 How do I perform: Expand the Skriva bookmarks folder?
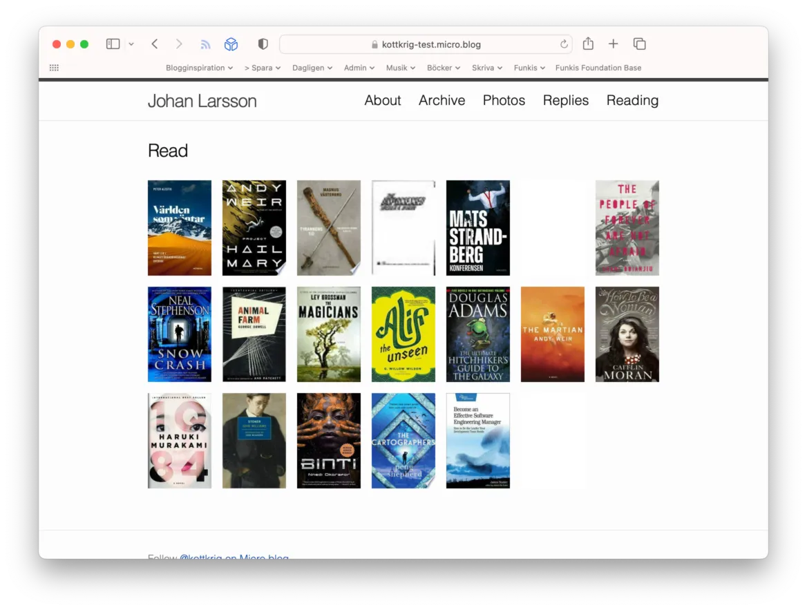(487, 68)
